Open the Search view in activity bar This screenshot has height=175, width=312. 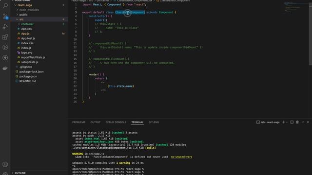coord(5,5)
